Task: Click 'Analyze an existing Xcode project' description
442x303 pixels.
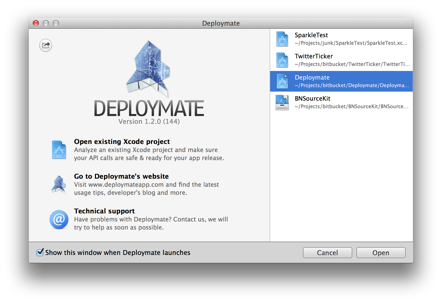Action: (149, 154)
